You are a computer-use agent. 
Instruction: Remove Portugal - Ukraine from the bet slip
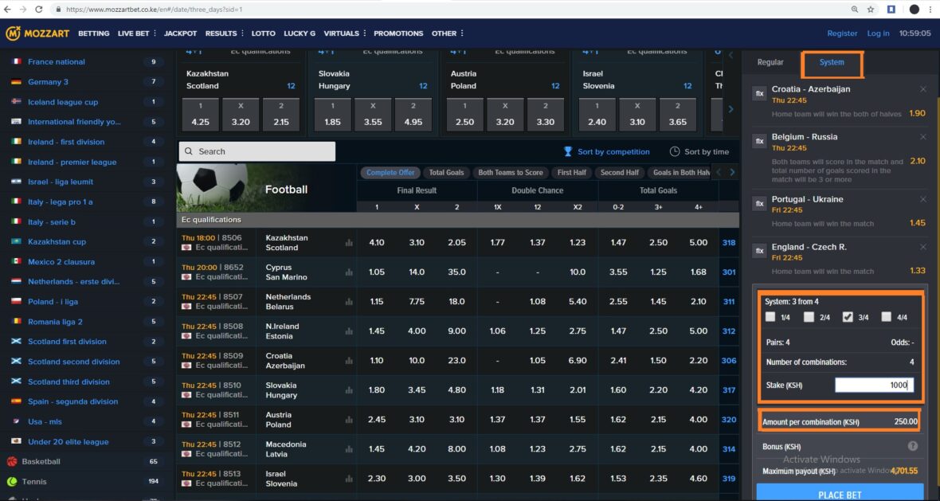pos(923,200)
